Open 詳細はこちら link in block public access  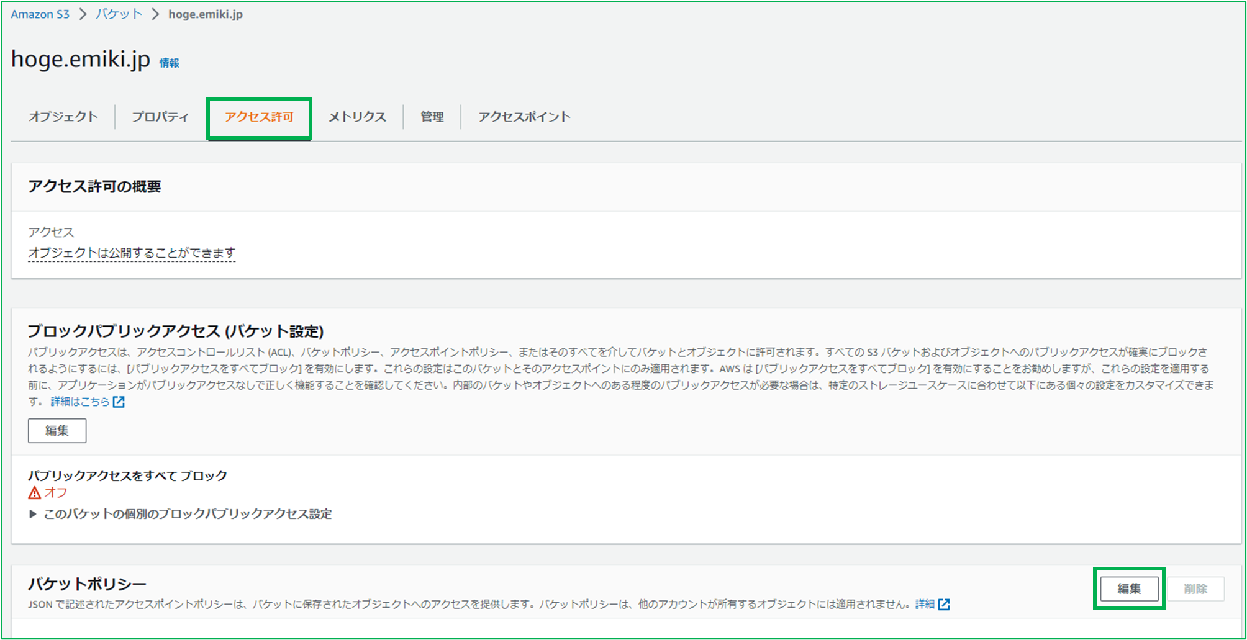[x=80, y=402]
